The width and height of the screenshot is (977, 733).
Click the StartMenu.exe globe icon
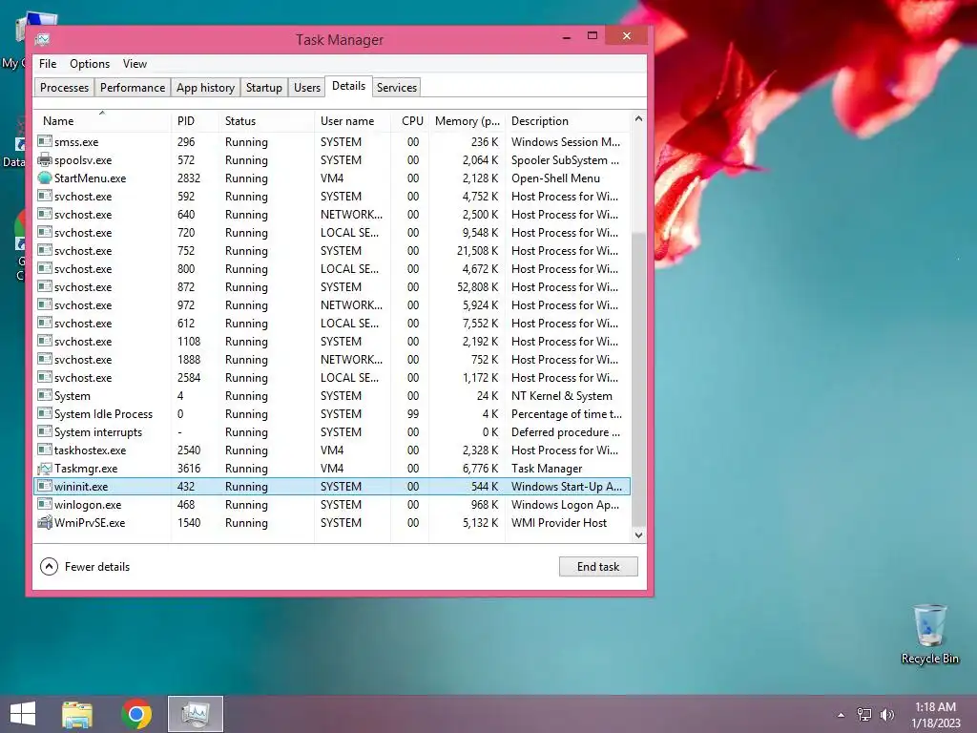44,178
